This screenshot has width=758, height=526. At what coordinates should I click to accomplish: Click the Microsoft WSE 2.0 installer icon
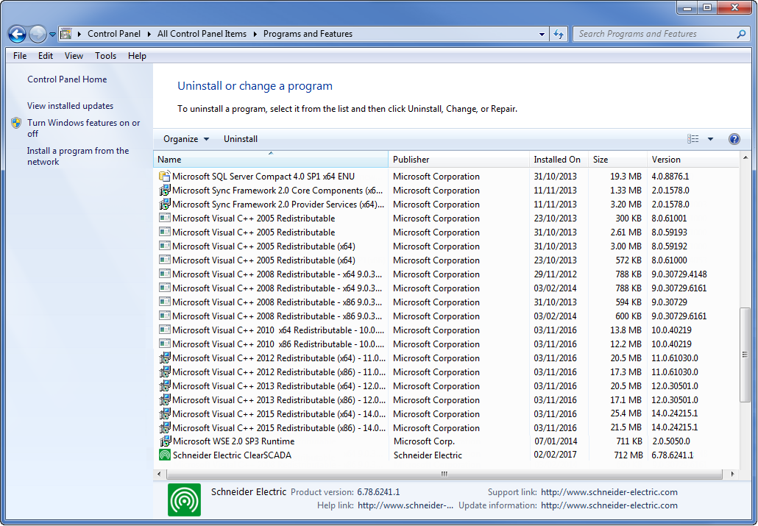163,441
